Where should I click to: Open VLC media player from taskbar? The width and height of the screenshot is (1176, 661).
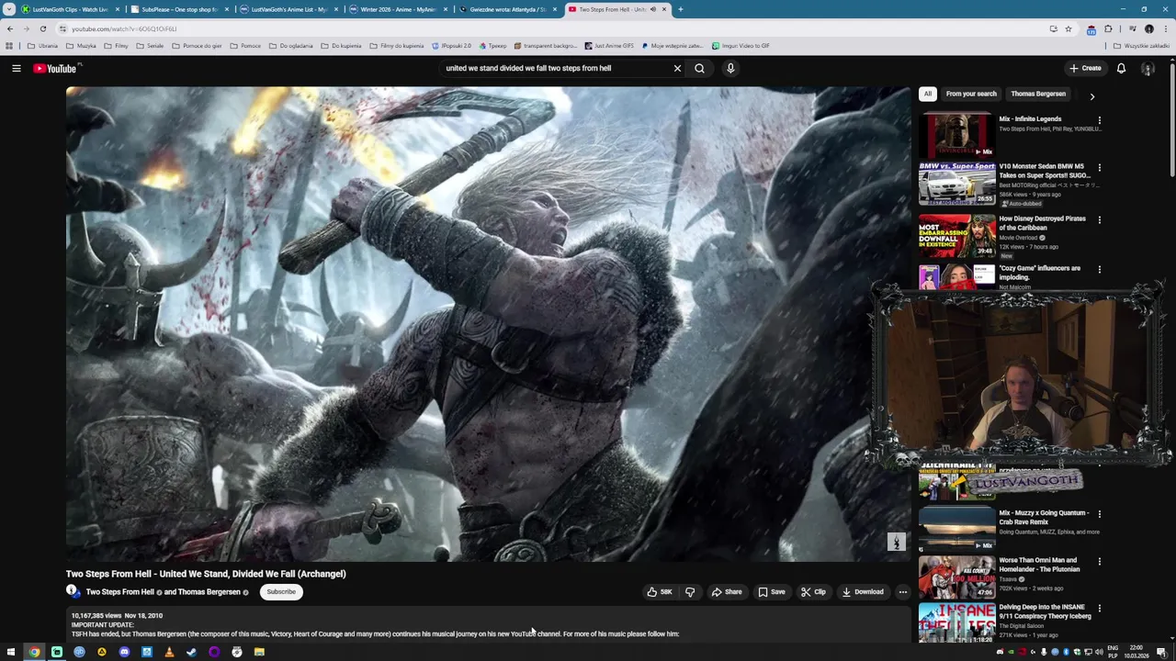click(x=169, y=652)
